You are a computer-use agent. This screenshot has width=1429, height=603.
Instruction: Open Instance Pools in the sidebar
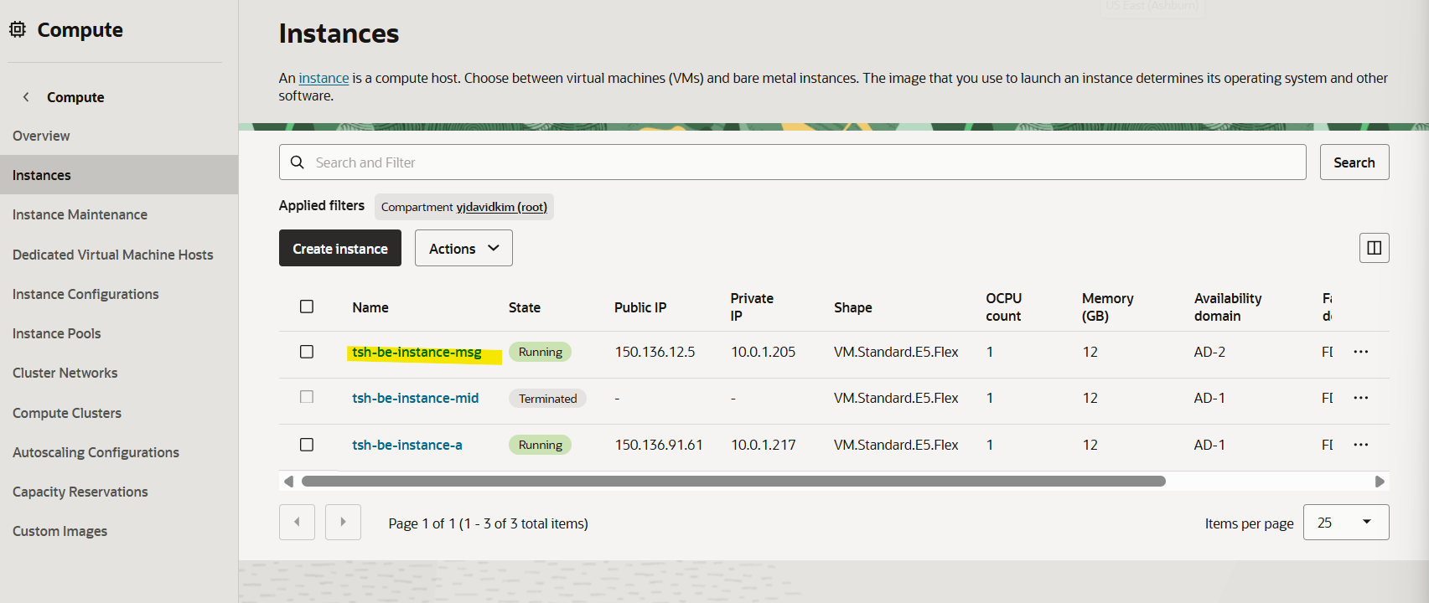click(57, 333)
